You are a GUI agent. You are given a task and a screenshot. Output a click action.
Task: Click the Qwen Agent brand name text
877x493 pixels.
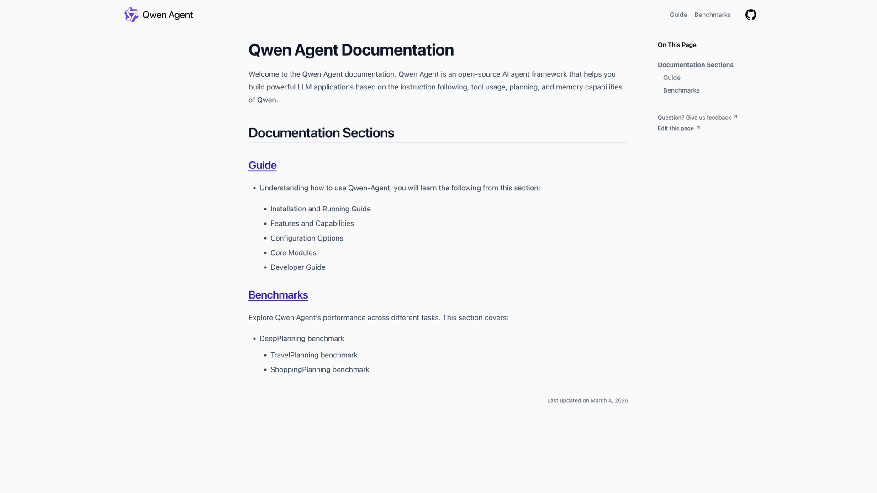coord(168,15)
